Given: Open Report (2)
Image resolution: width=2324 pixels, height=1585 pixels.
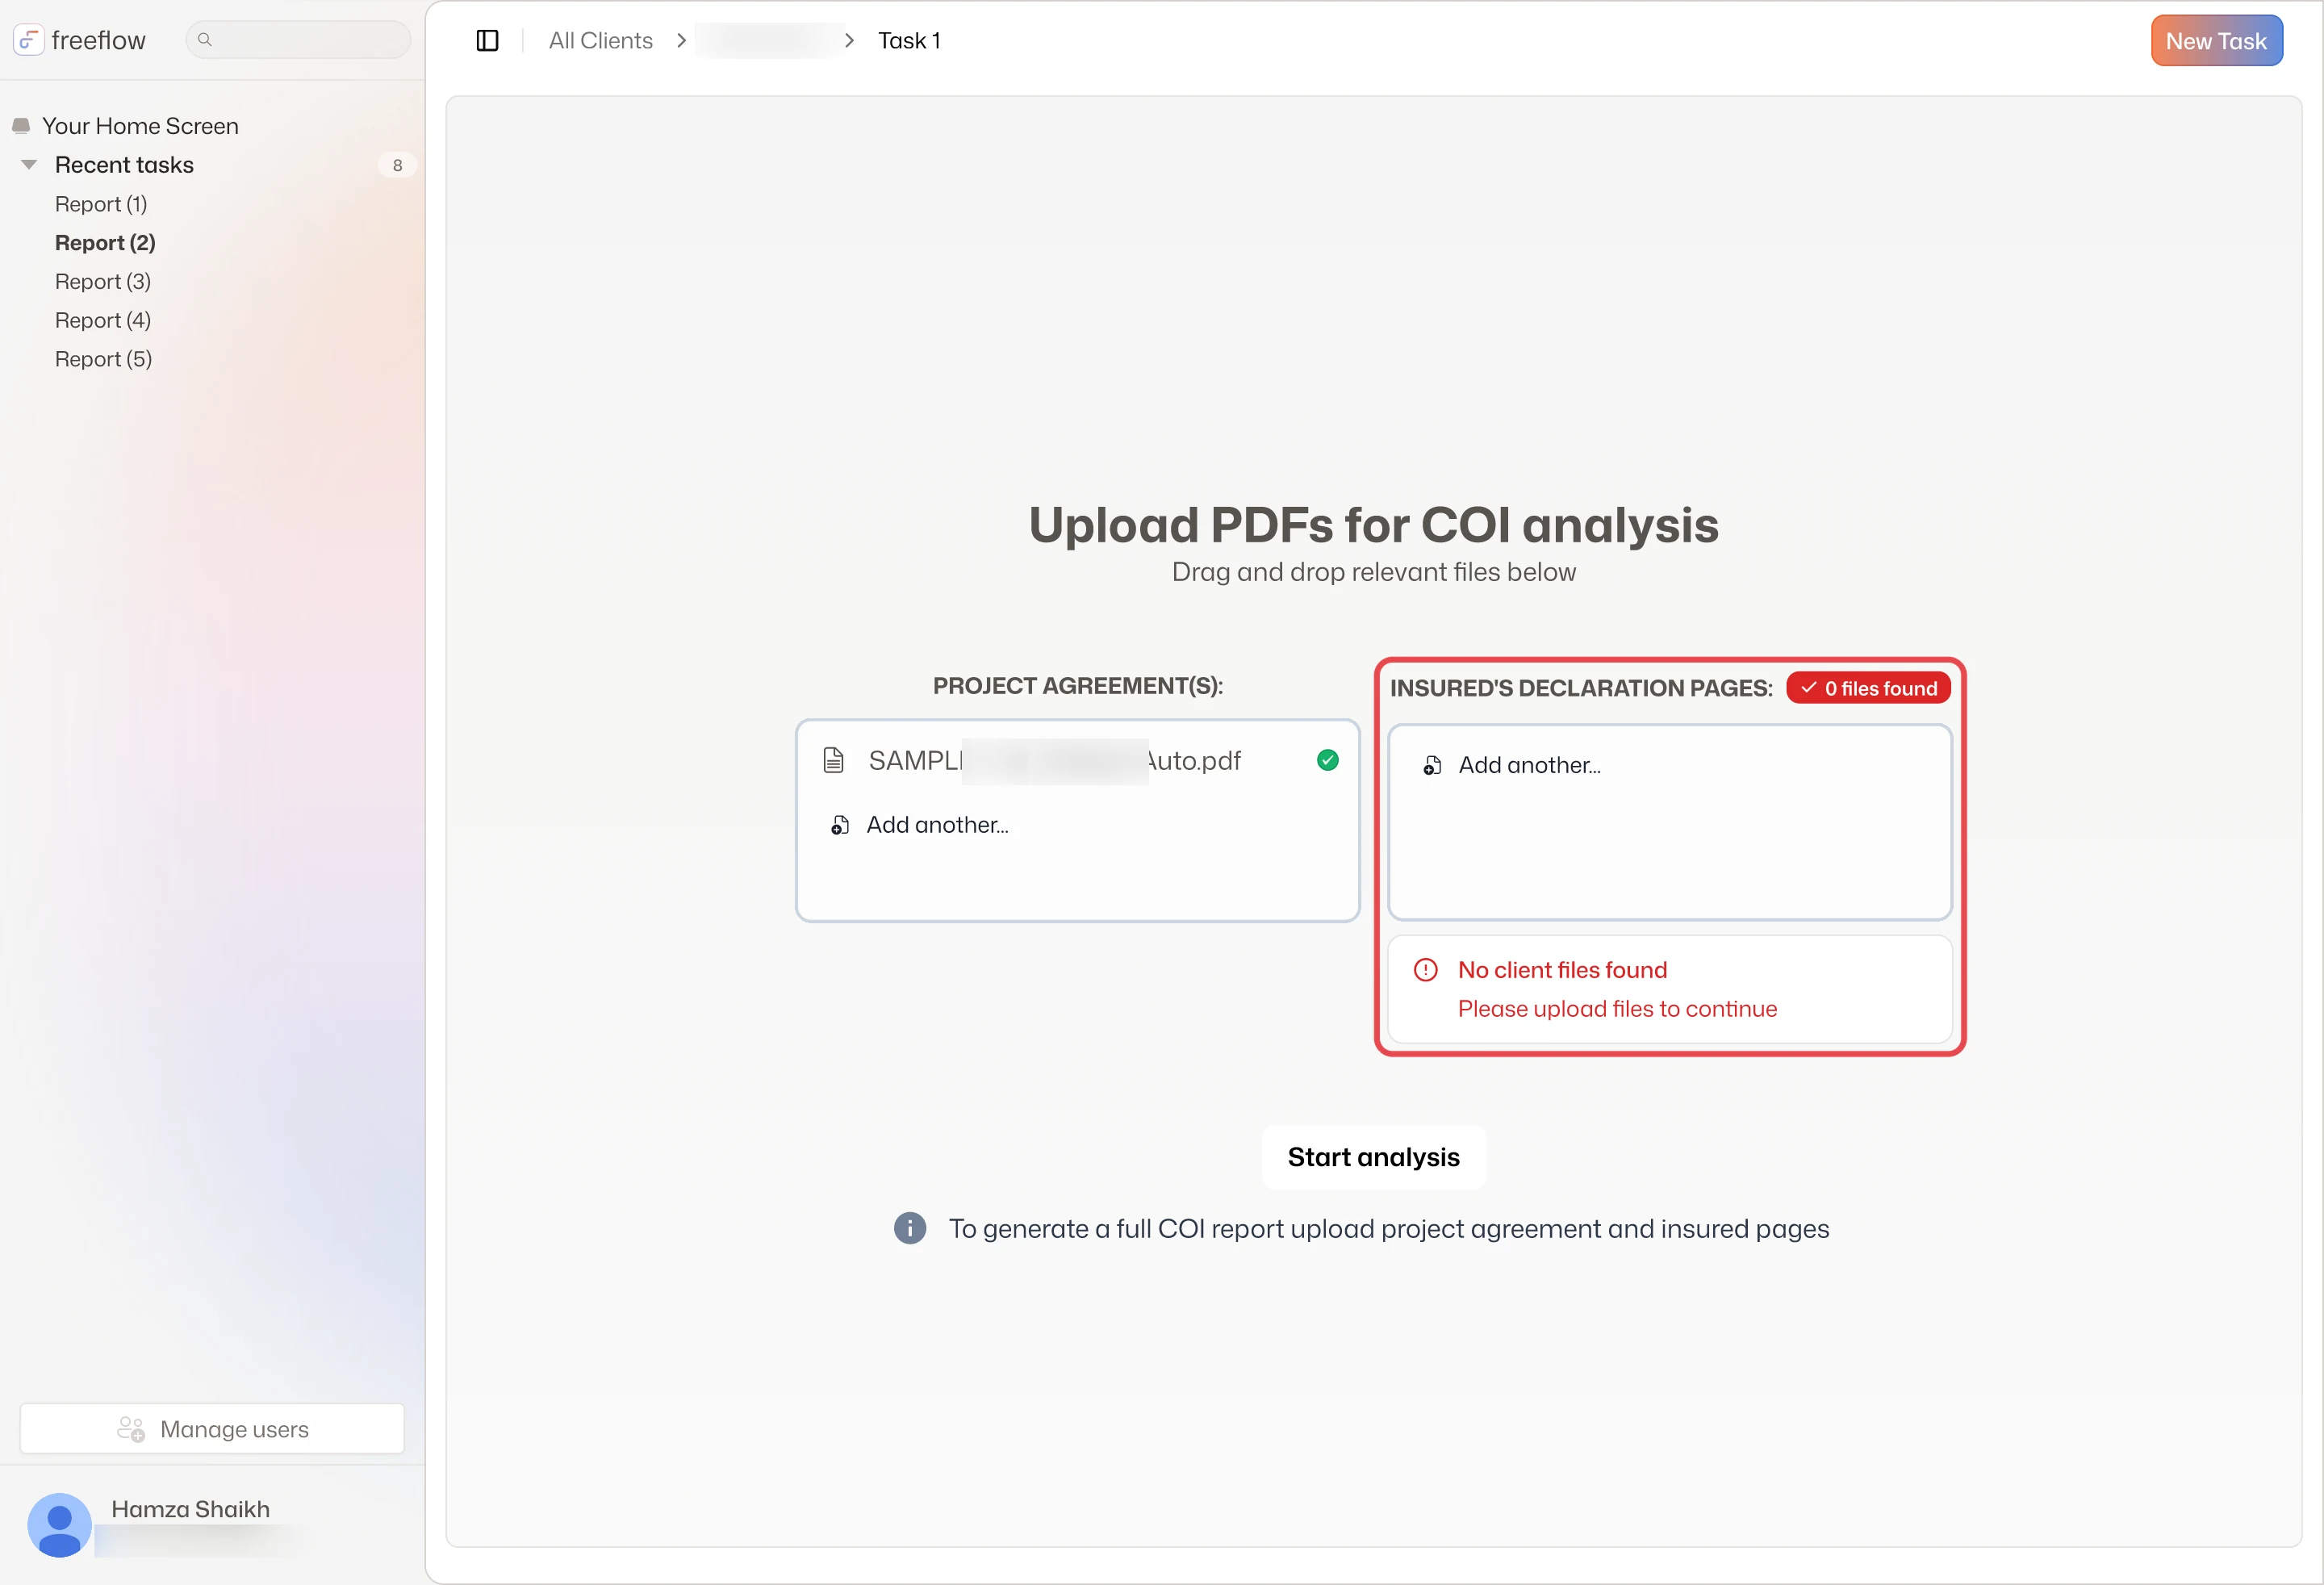Looking at the screenshot, I should (x=105, y=243).
